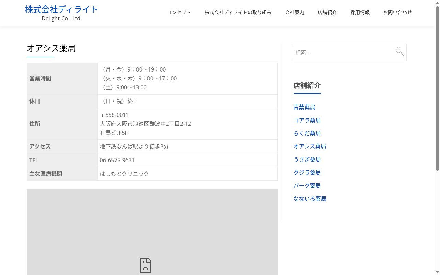The height and width of the screenshot is (275, 440).
Task: Open らくだ薬局 in the sidebar
Action: 307,133
